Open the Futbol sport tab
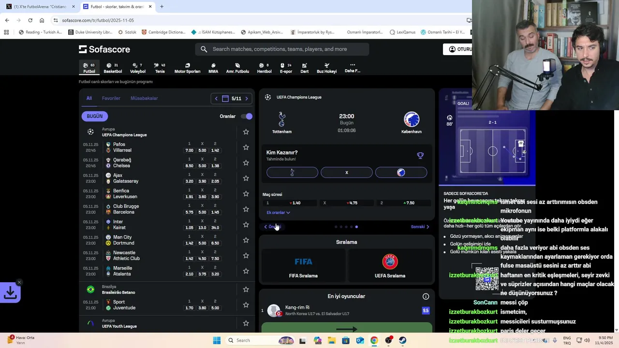619x348 pixels. click(x=89, y=68)
